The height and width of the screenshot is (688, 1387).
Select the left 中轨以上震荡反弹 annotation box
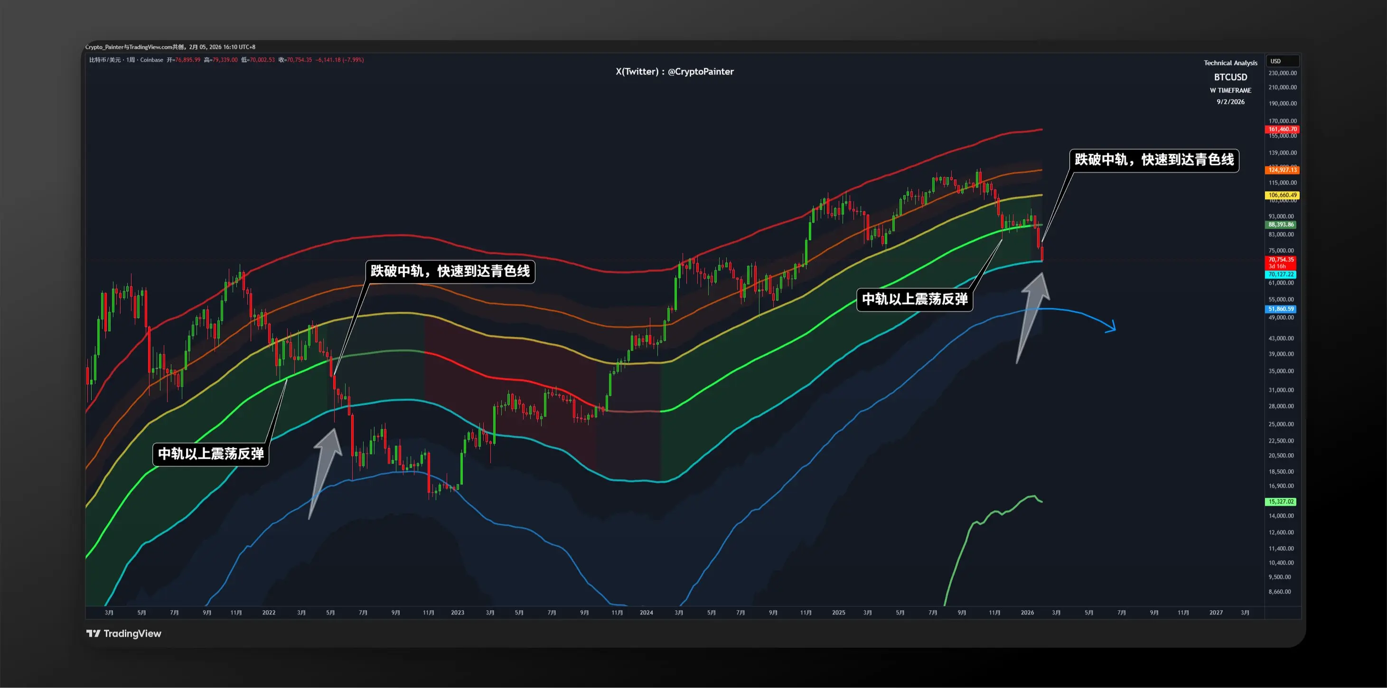click(x=211, y=454)
